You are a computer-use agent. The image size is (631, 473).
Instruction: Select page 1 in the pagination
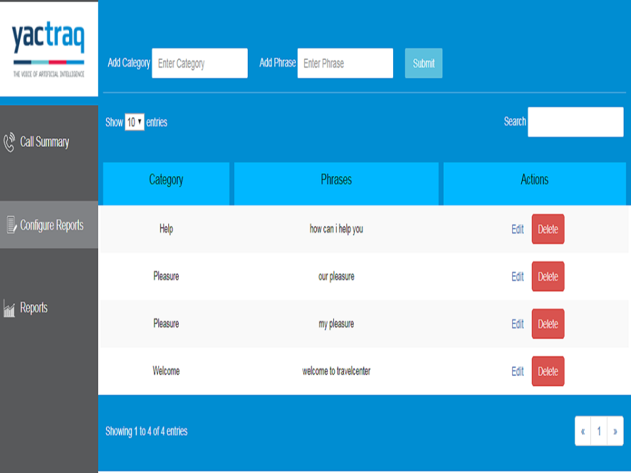[599, 431]
